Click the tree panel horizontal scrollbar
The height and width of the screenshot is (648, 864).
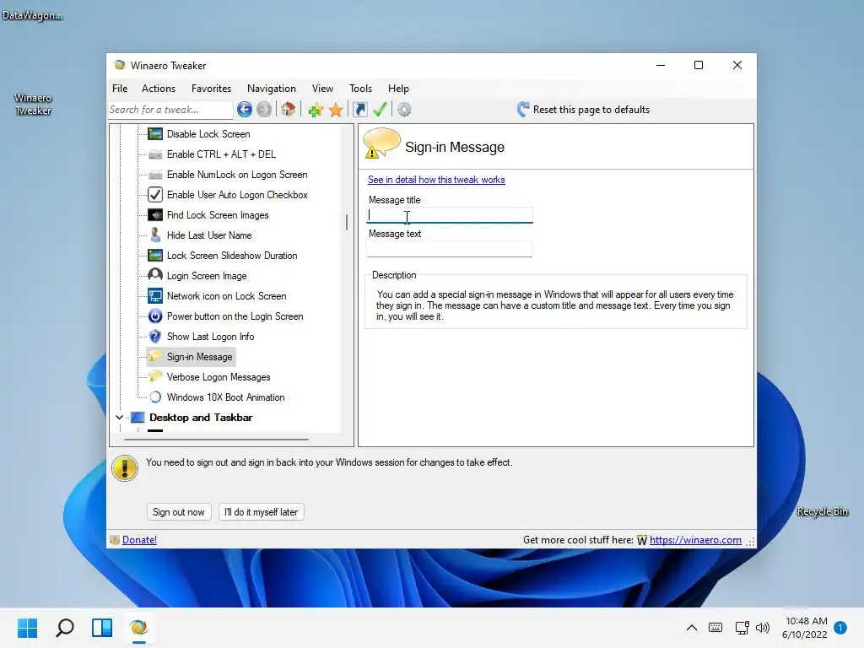(217, 440)
